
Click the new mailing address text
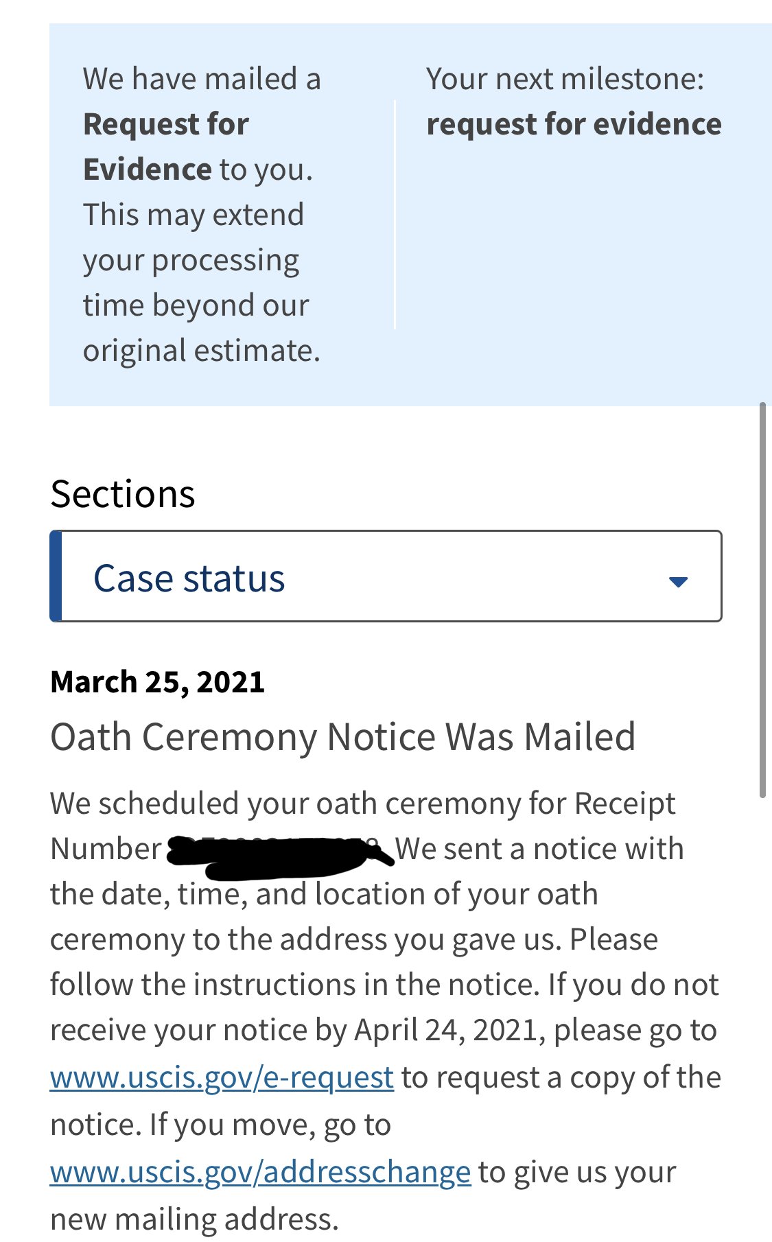(x=195, y=1219)
